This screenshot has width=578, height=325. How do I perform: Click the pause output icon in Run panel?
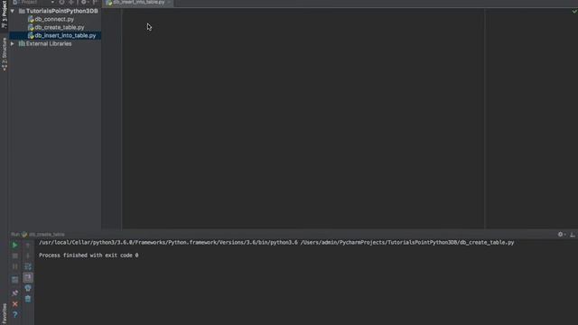[x=14, y=266]
